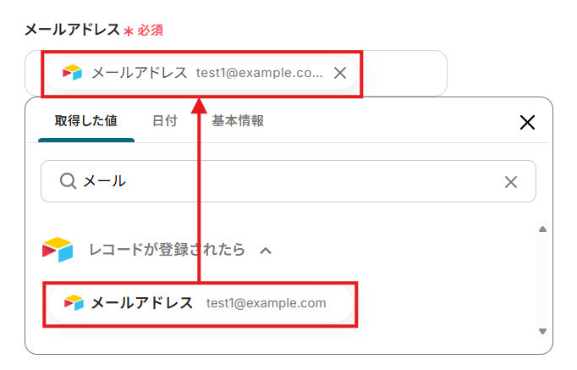Click the メールアドレス 必須 field label
Image resolution: width=577 pixels, height=370 pixels.
click(71, 30)
